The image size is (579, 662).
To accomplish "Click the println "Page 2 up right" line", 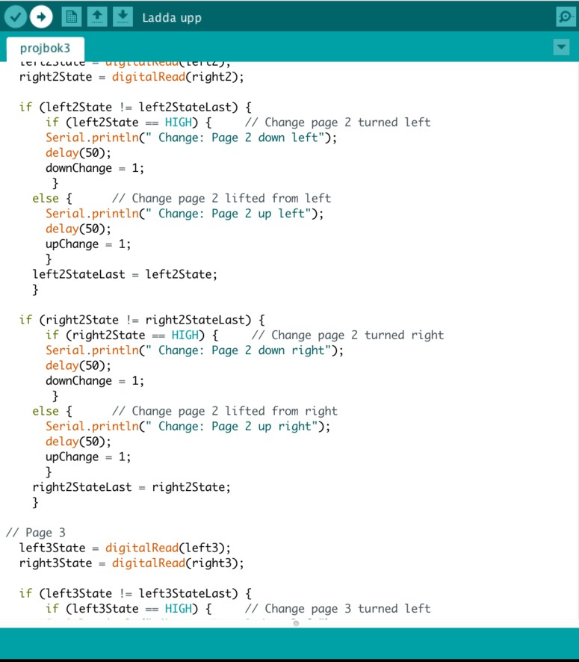I will pos(188,427).
